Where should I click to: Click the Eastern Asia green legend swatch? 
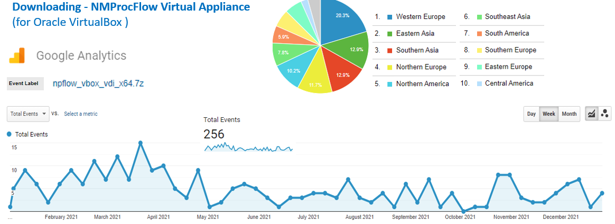tap(389, 34)
